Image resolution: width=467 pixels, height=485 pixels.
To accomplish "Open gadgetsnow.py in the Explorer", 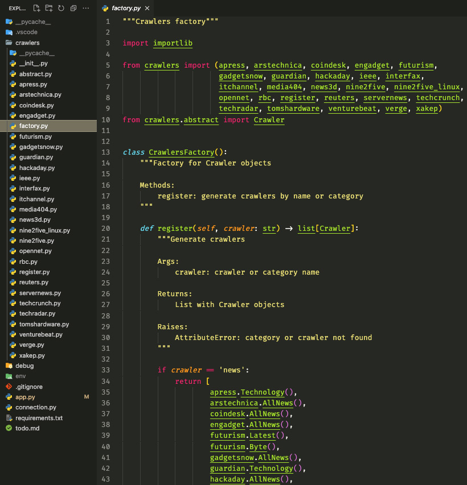I will point(48,147).
